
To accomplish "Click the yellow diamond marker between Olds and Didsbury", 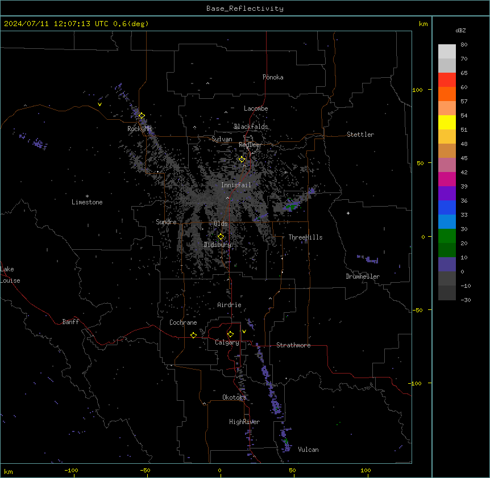I will (x=221, y=237).
